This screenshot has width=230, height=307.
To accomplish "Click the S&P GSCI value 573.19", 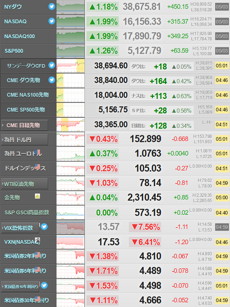I will click(x=148, y=212).
